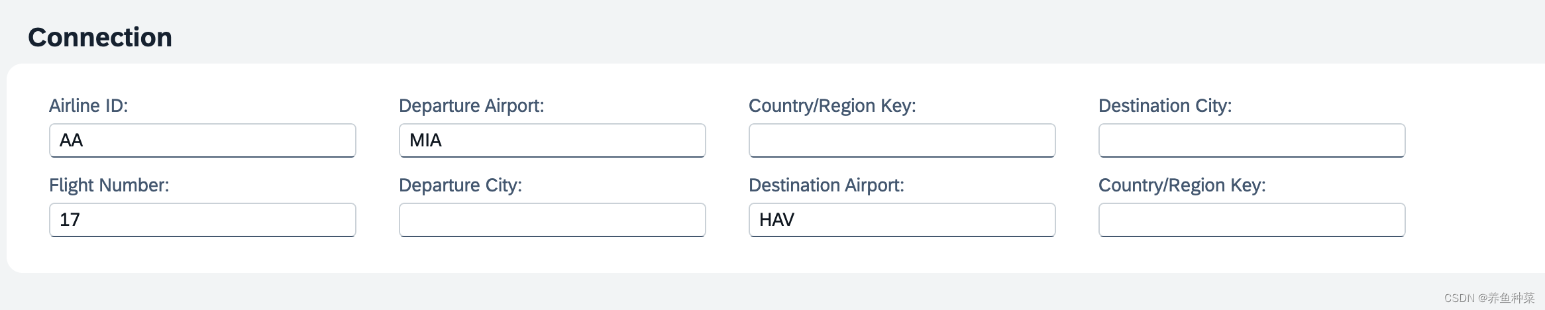Click Country/Region Key label above Destination Airport
Image resolution: width=1545 pixels, height=310 pixels.
832,106
